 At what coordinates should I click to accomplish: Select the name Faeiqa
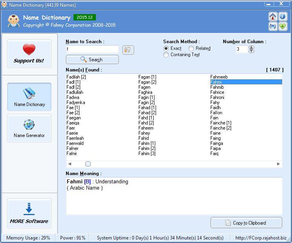(x=73, y=123)
